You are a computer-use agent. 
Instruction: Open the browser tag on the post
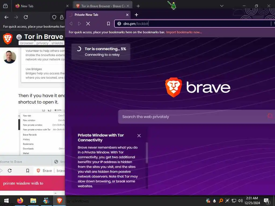tap(27, 43)
